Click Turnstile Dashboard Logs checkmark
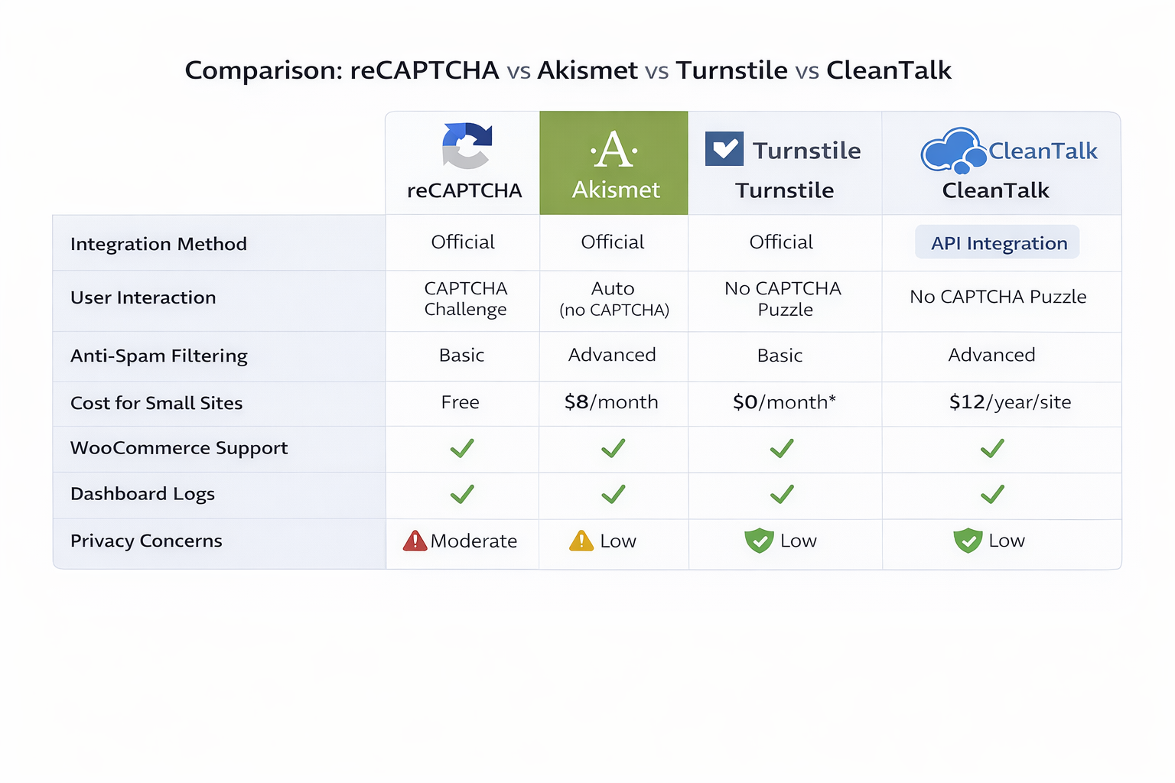Viewport: 1175px width, 783px height. pyautogui.click(x=782, y=494)
